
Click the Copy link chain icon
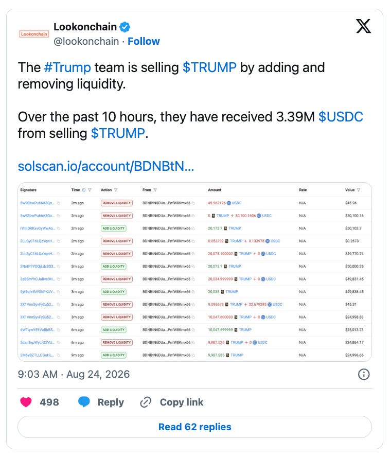146,402
